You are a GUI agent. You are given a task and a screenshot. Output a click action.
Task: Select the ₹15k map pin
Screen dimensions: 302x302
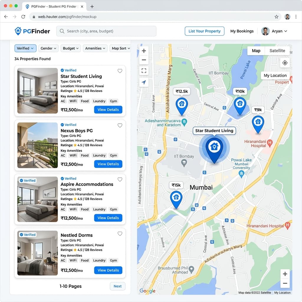[176, 200]
